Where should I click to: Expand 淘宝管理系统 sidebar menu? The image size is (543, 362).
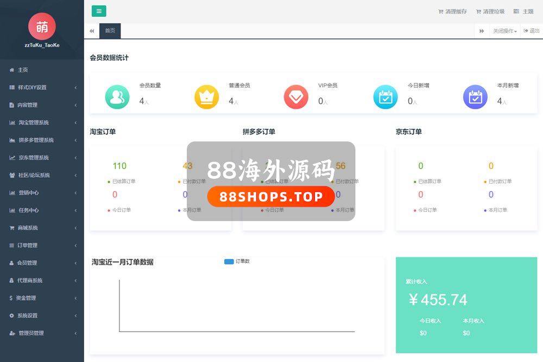(42, 122)
